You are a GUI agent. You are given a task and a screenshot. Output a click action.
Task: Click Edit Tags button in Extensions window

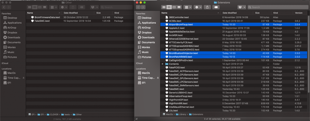pyautogui.click(x=216, y=7)
